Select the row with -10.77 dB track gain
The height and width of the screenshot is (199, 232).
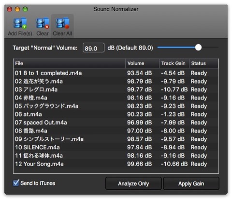tap(116, 89)
